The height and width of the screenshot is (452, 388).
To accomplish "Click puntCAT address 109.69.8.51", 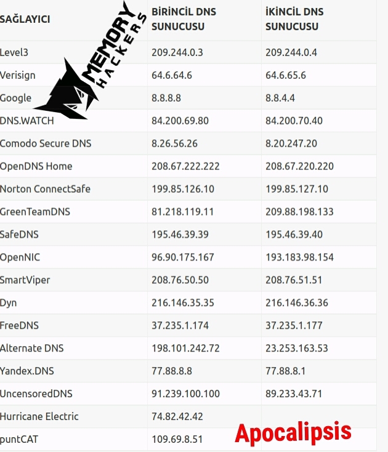I will tap(177, 439).
